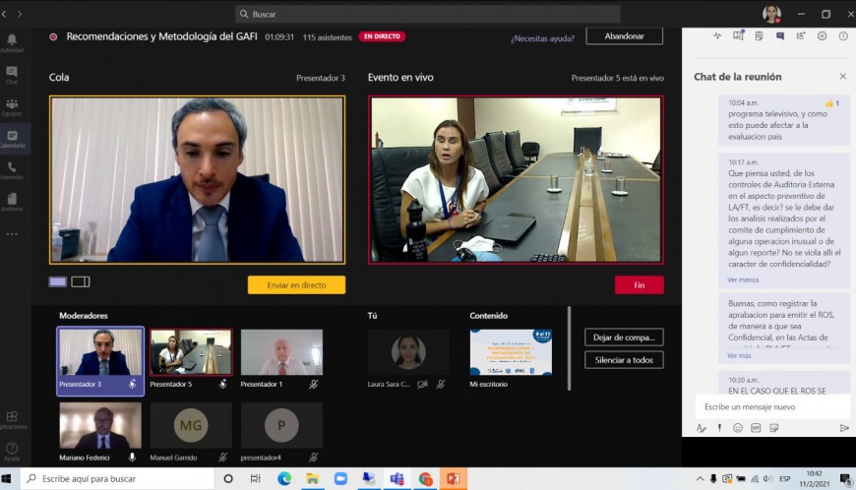Viewport: 856px width, 490px height.
Task: Open the health and performance pulse icon
Action: pyautogui.click(x=717, y=36)
